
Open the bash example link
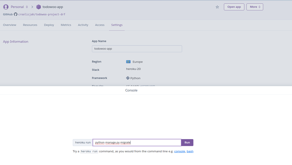(190, 151)
